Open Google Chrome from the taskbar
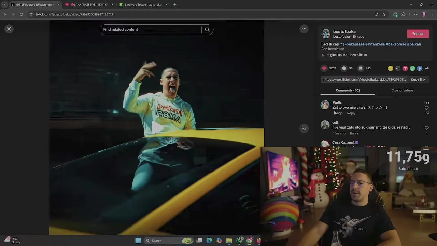437x246 pixels. [x=249, y=241]
